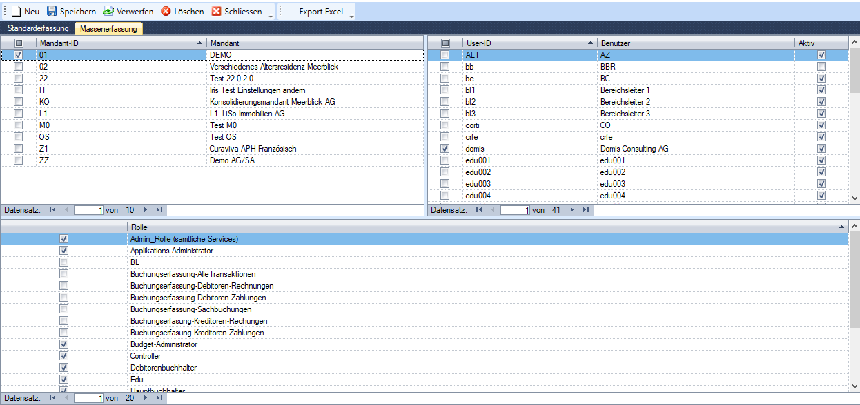Screen dimensions: 860x405
Task: Delete record using Löschen icon
Action: (x=166, y=12)
